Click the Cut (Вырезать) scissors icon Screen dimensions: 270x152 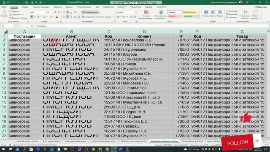tap(10, 11)
